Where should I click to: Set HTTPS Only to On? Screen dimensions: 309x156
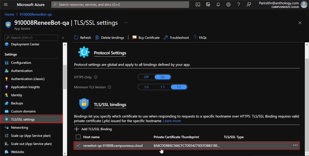tap(163, 77)
